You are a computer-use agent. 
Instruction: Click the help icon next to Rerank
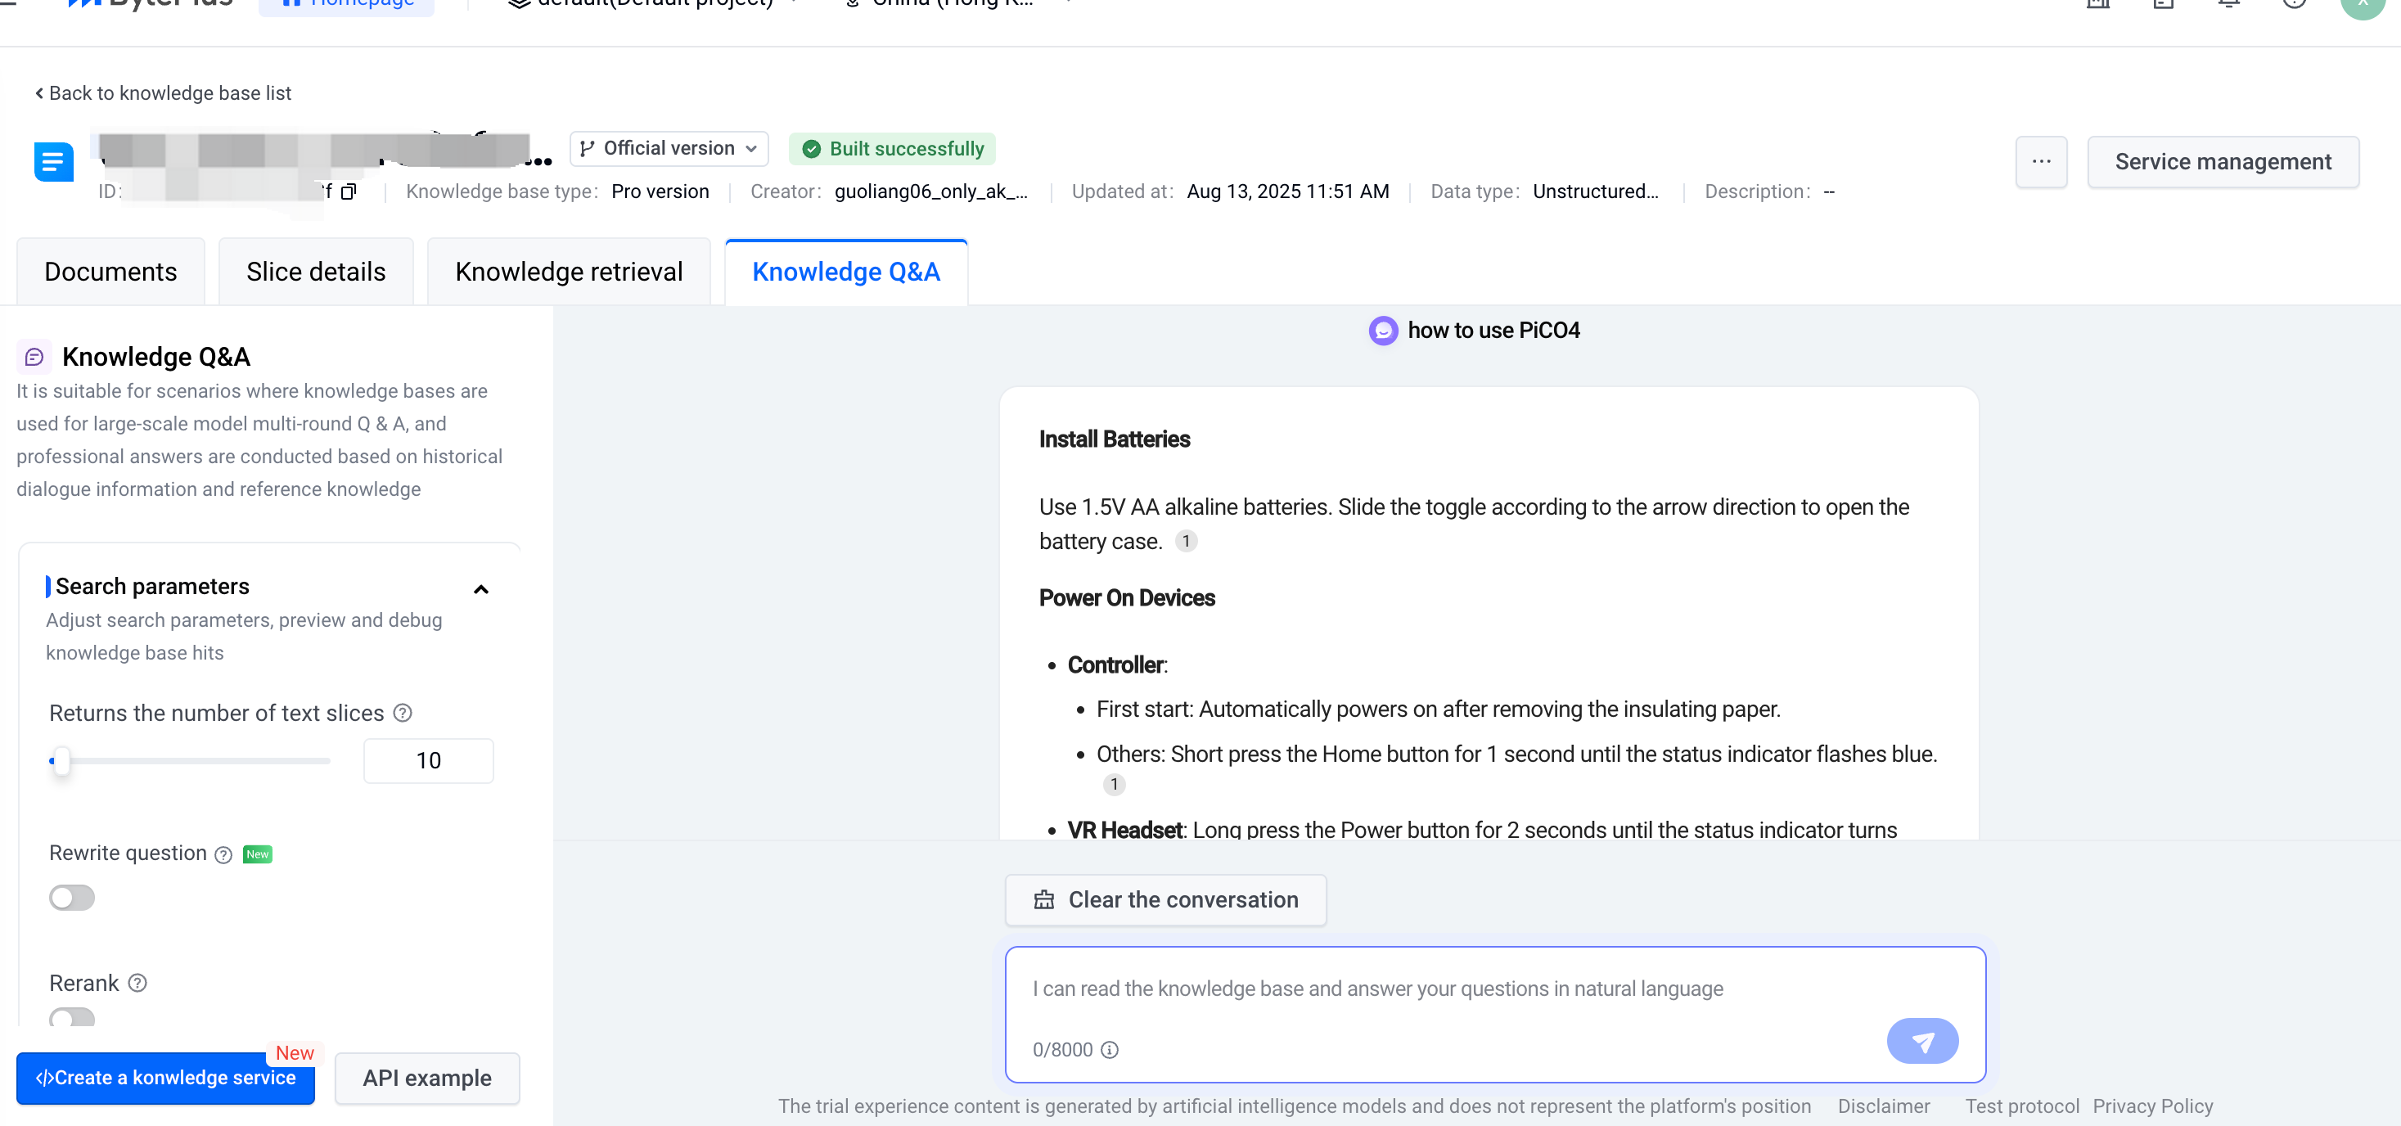pos(137,984)
